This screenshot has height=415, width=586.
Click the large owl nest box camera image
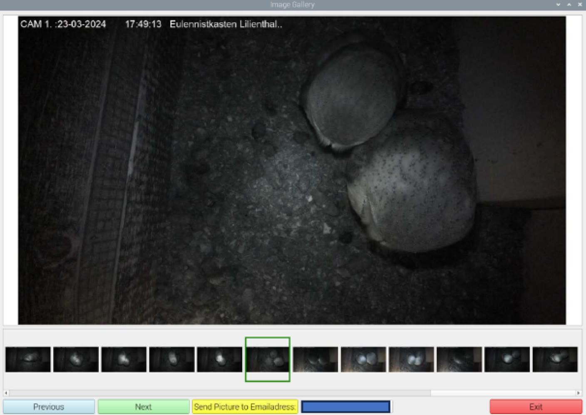(x=292, y=170)
